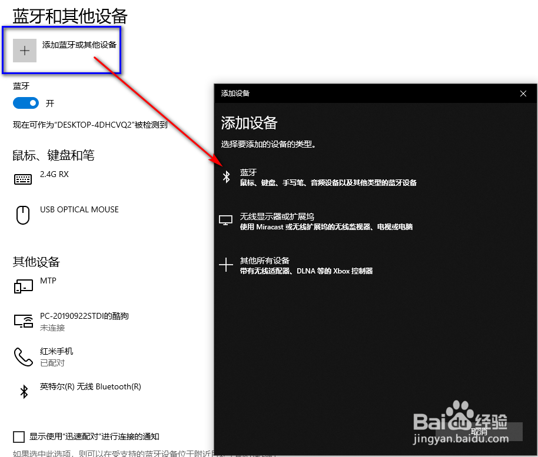Choose the 无线显示器或扩展坞 option

[x=330, y=221]
